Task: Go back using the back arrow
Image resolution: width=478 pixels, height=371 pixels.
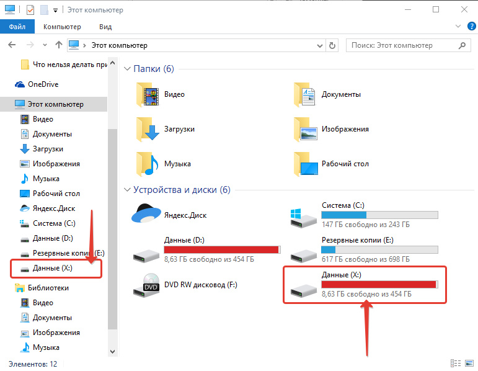Action: (x=12, y=45)
